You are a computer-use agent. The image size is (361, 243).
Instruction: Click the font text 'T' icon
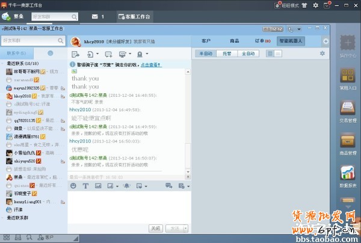(85, 186)
